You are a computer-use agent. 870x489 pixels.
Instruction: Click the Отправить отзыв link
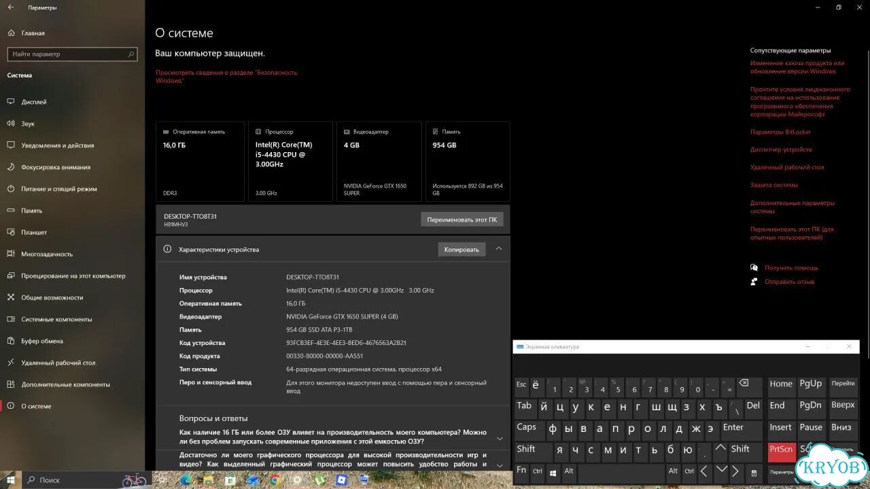coord(789,281)
